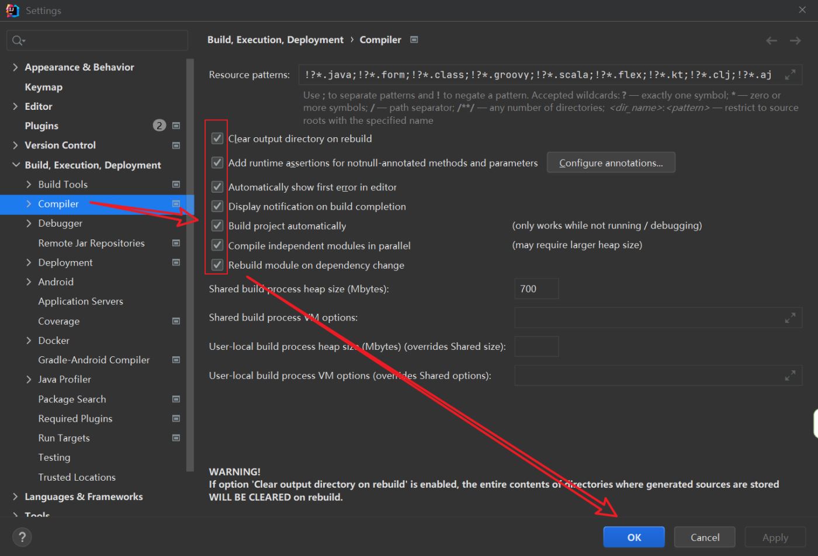Image resolution: width=818 pixels, height=556 pixels.
Task: Click the forward navigation arrow
Action: coord(795,40)
